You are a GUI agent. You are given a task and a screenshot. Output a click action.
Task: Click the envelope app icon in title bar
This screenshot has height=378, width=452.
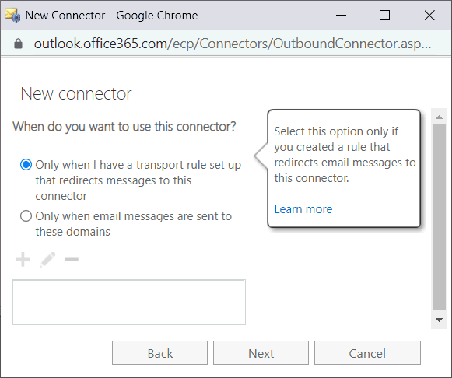coord(12,16)
